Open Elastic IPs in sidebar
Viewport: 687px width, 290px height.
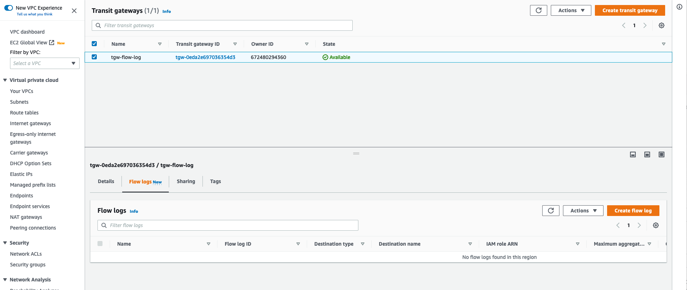[21, 174]
